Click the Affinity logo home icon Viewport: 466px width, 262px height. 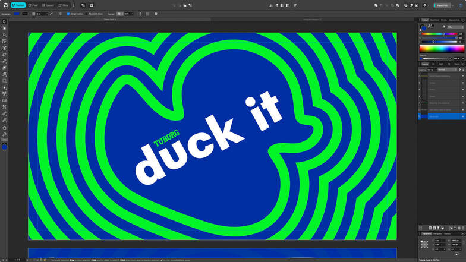click(x=4, y=5)
